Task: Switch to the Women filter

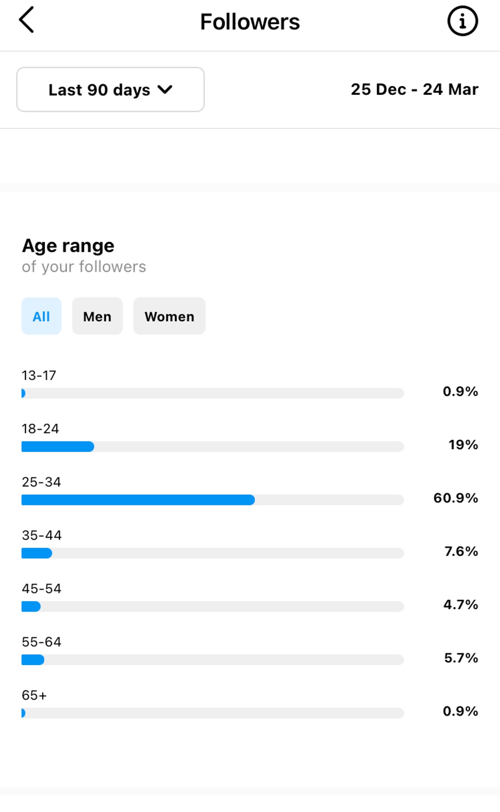Action: click(x=169, y=316)
